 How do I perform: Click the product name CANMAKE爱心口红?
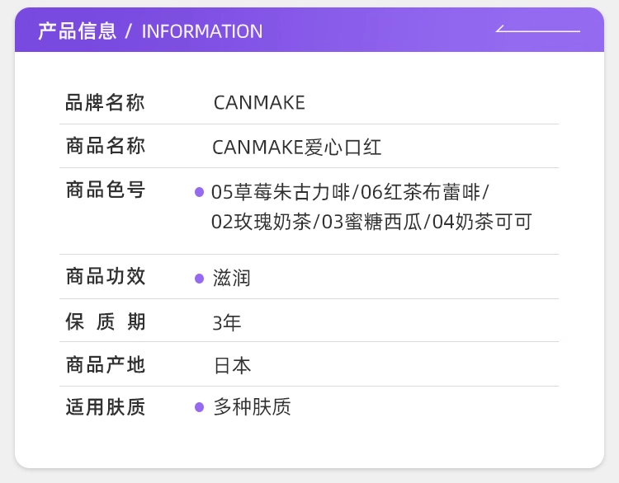296,148
